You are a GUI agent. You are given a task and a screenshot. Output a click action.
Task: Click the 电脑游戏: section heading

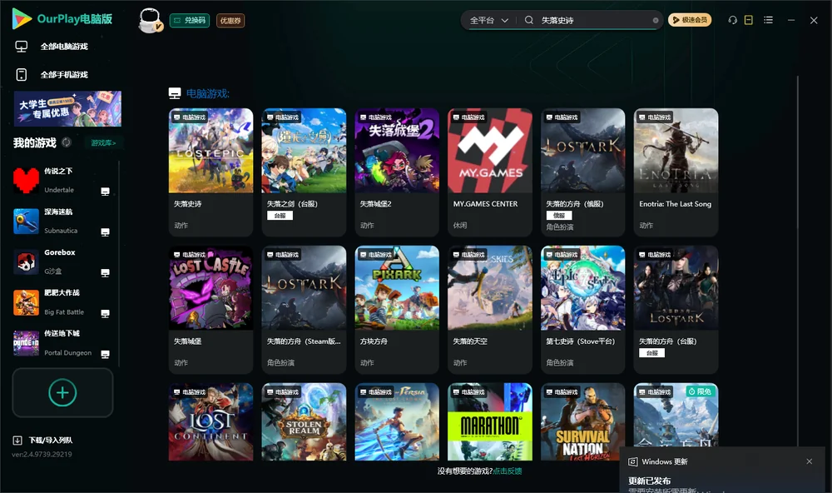coord(207,93)
